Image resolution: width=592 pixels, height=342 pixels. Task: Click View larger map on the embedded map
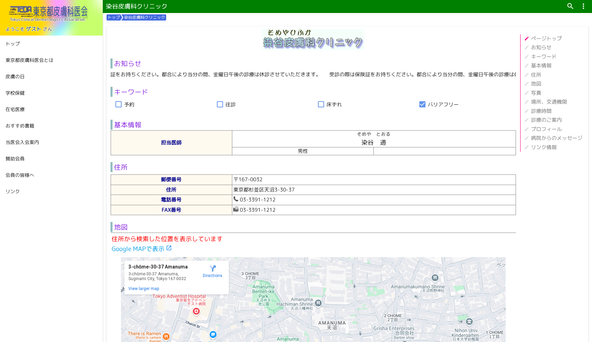click(x=144, y=288)
